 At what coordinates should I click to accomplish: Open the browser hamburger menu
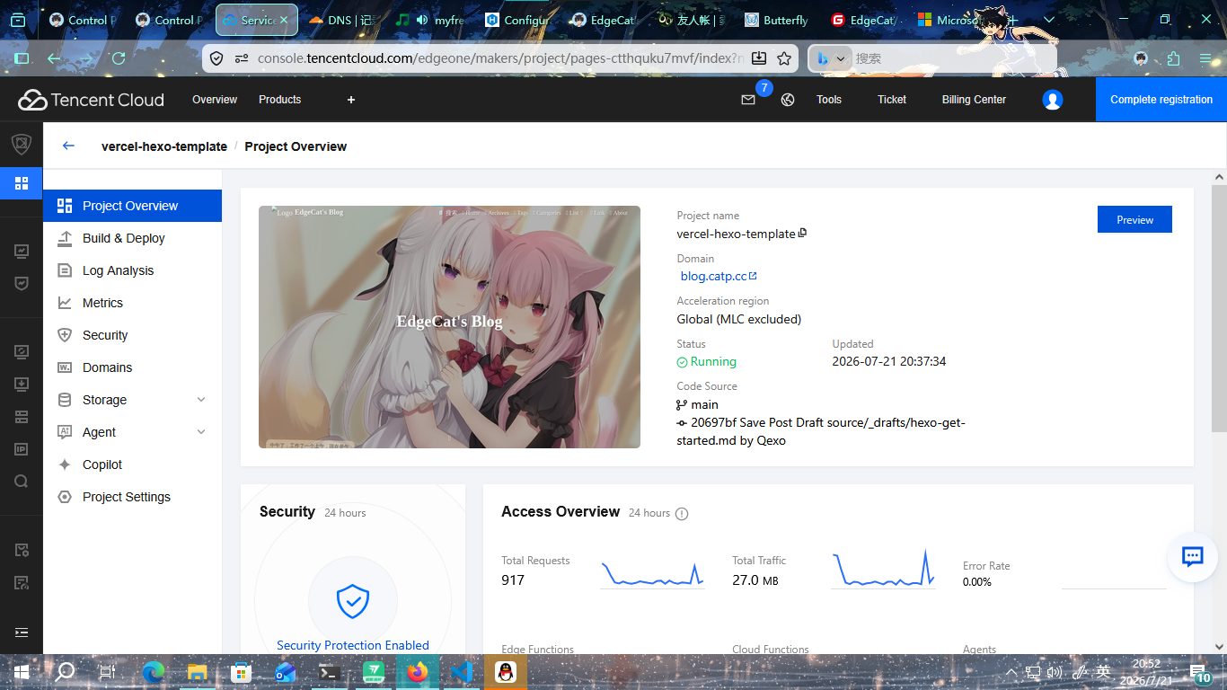click(1206, 58)
